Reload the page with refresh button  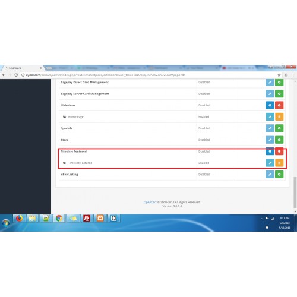16,75
